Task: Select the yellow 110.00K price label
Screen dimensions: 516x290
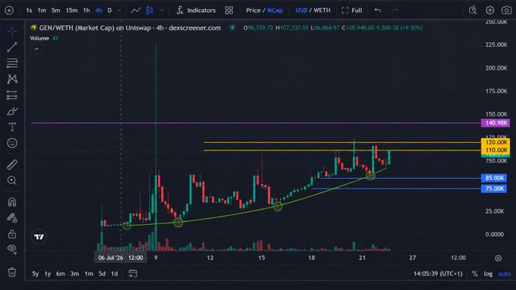Action: (496, 150)
